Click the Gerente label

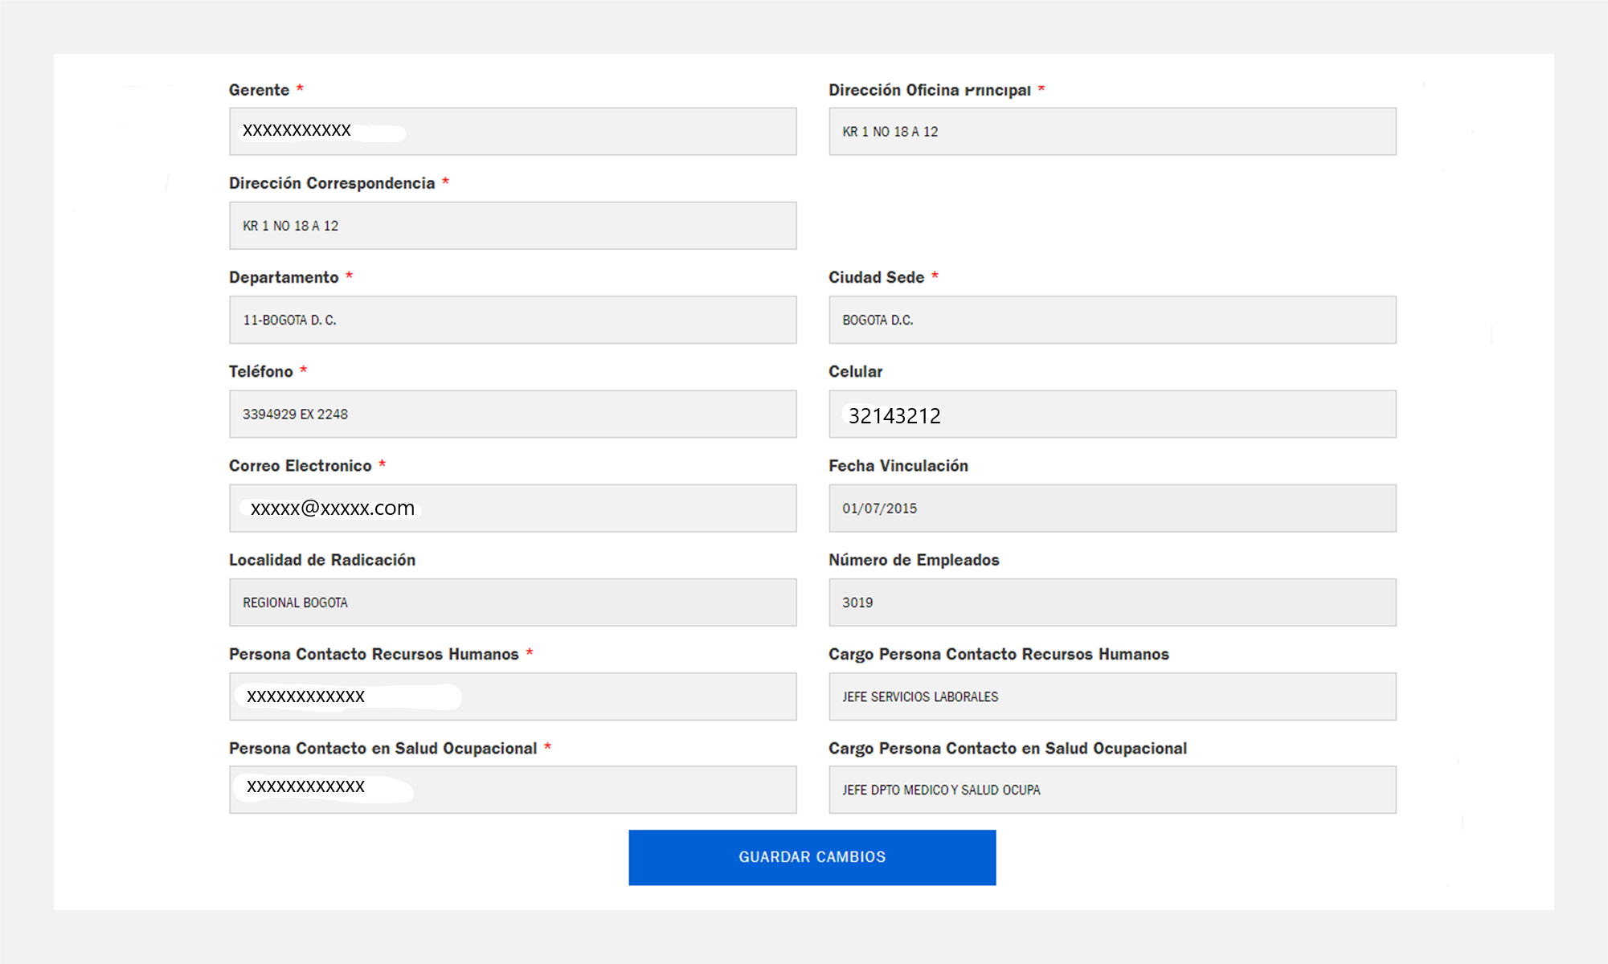[x=259, y=90]
